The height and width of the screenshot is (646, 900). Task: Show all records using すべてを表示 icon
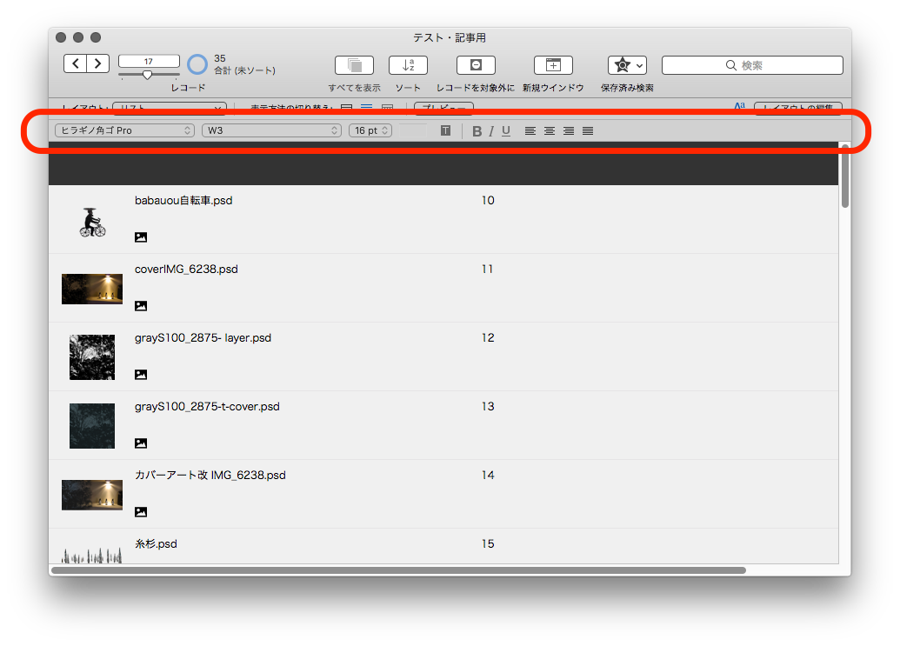(354, 65)
